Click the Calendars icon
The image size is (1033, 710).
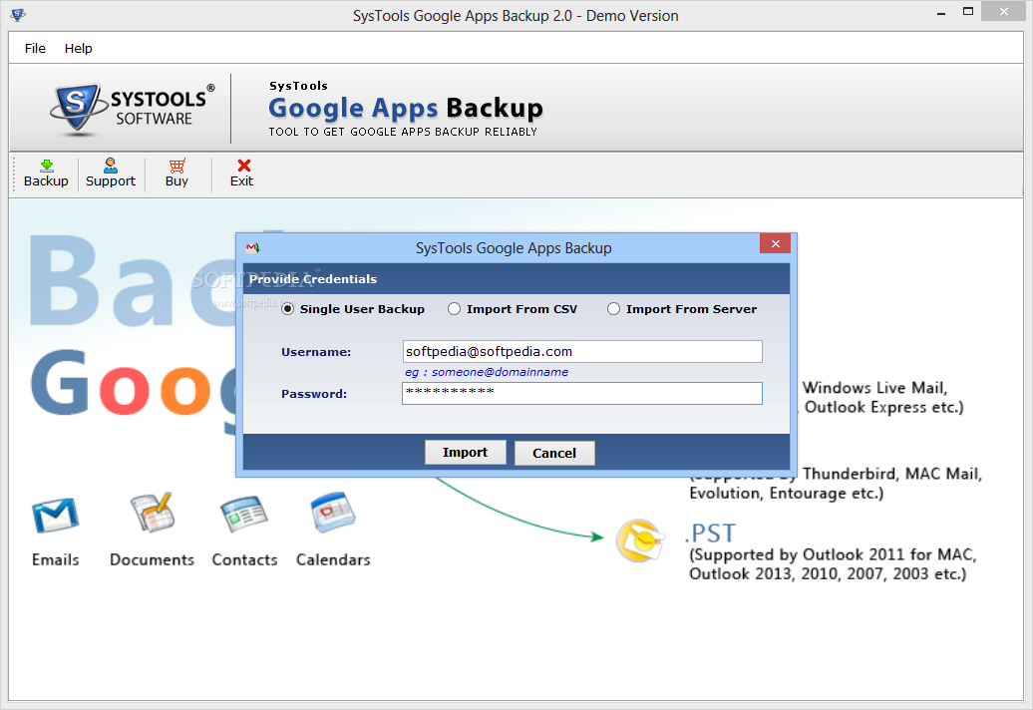tap(333, 512)
